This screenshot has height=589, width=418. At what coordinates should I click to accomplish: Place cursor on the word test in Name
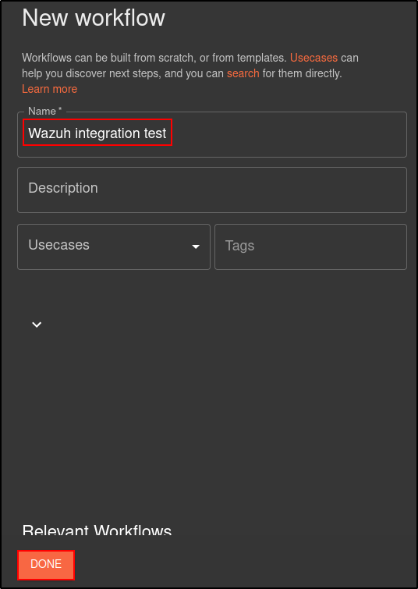(x=155, y=133)
